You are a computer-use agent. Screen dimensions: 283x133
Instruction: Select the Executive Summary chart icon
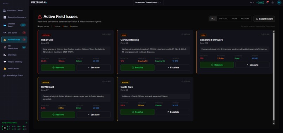(5, 17)
